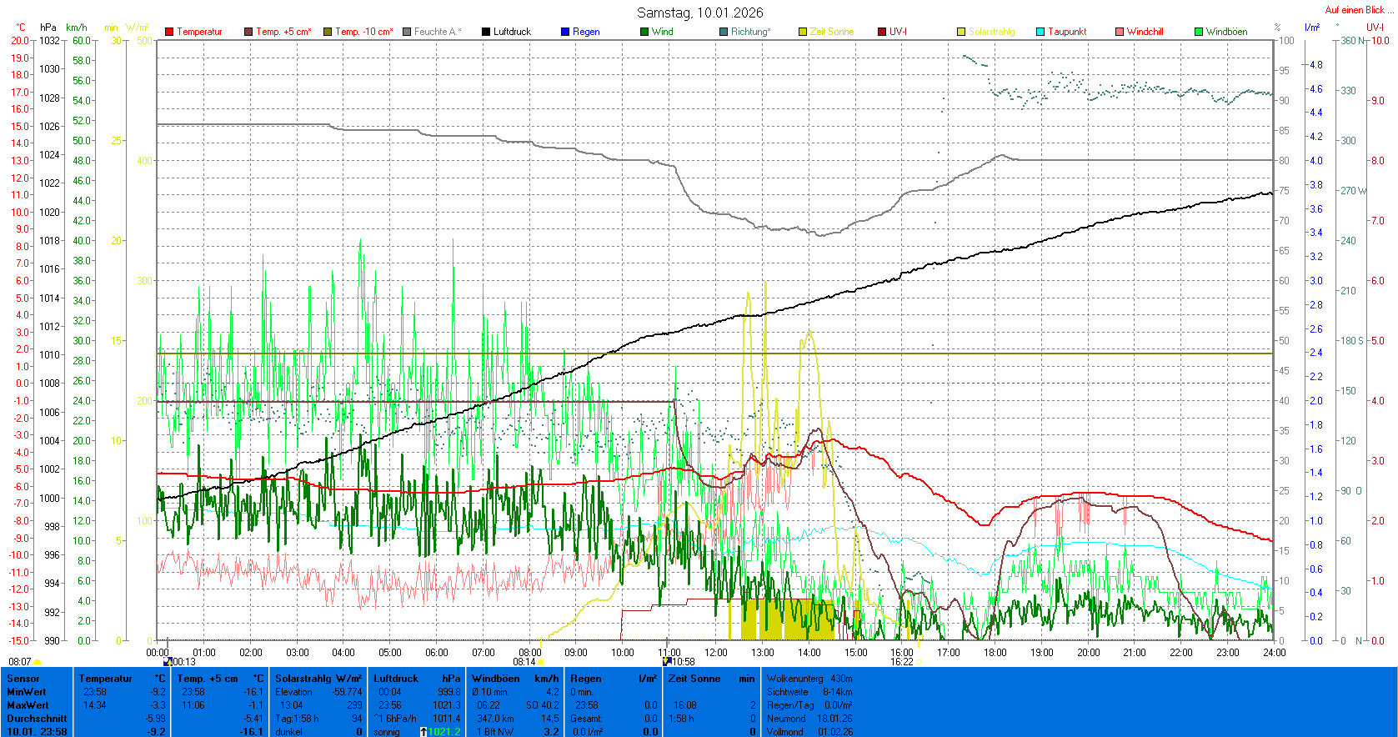Select the Wind legend label
The height and width of the screenshot is (737, 1398).
tap(662, 32)
